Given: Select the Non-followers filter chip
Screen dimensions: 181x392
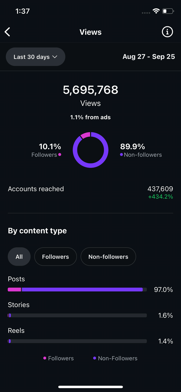Looking at the screenshot, I should pyautogui.click(x=108, y=257).
